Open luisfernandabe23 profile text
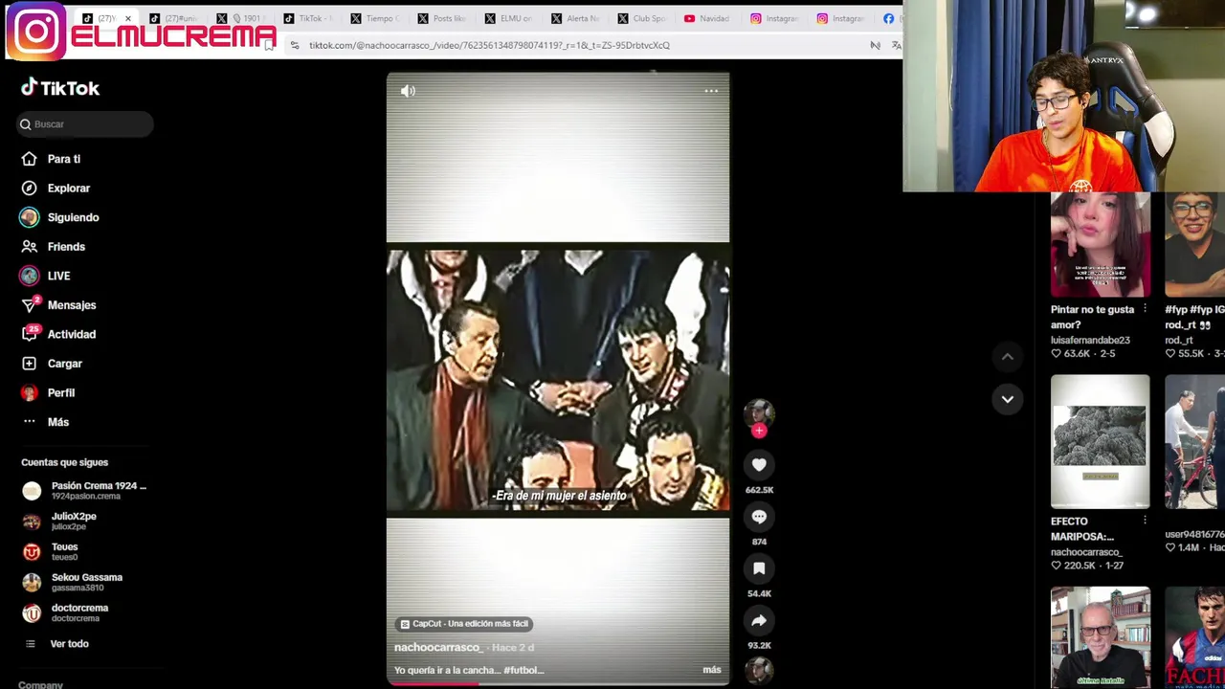The image size is (1225, 689). pos(1090,341)
